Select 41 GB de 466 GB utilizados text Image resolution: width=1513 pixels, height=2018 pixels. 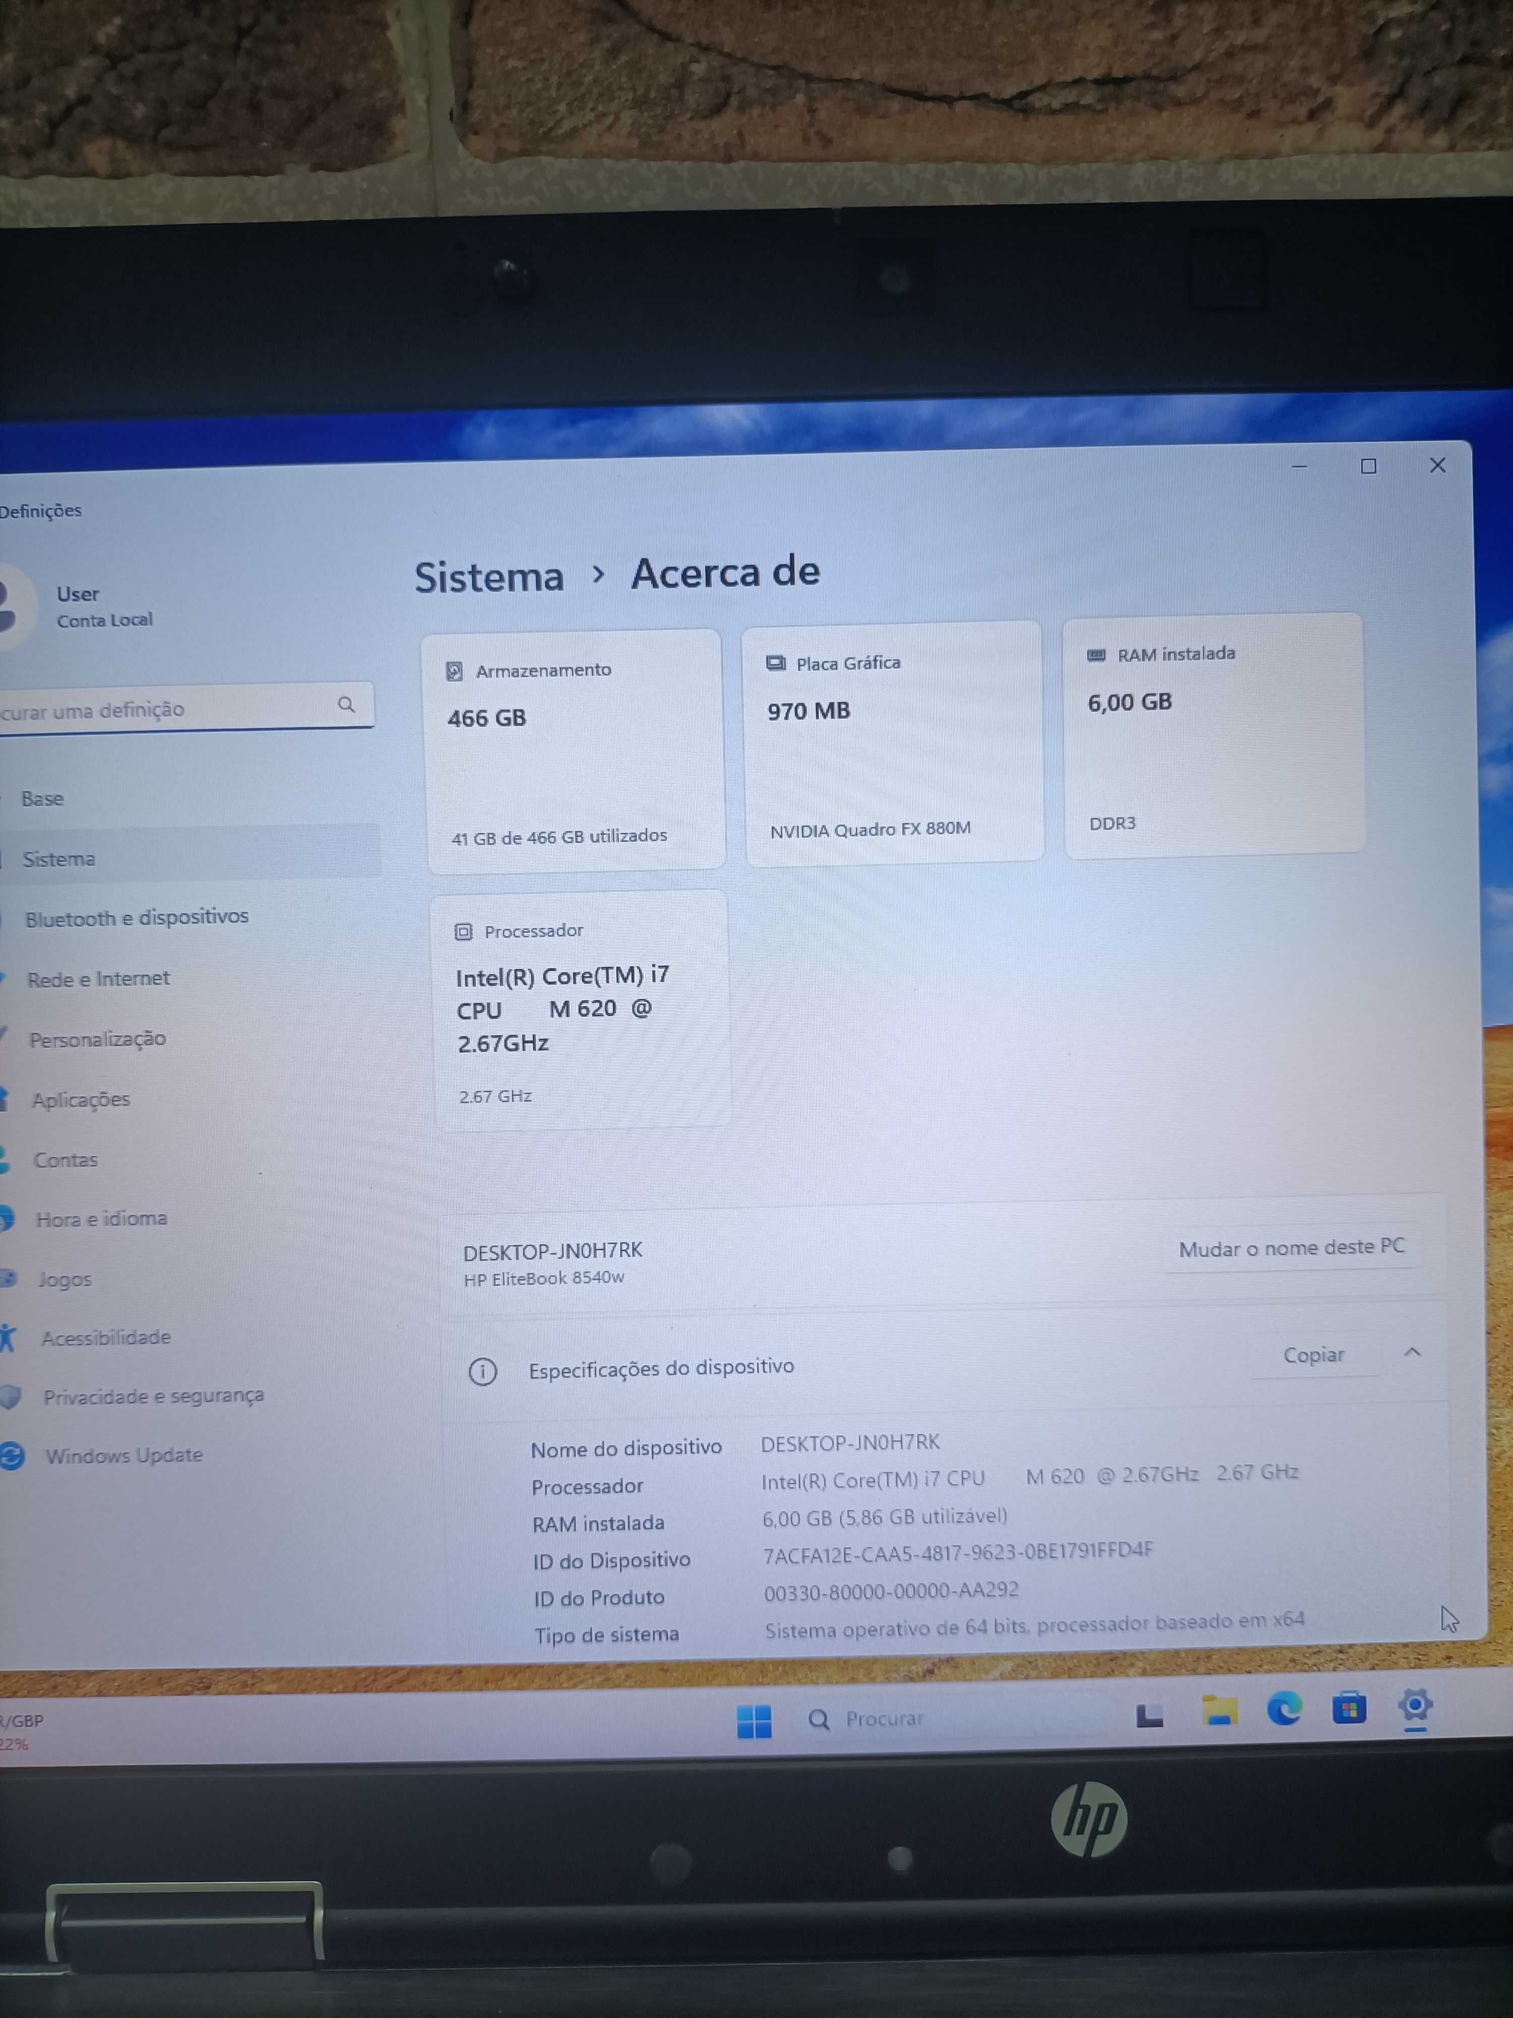pyautogui.click(x=559, y=836)
